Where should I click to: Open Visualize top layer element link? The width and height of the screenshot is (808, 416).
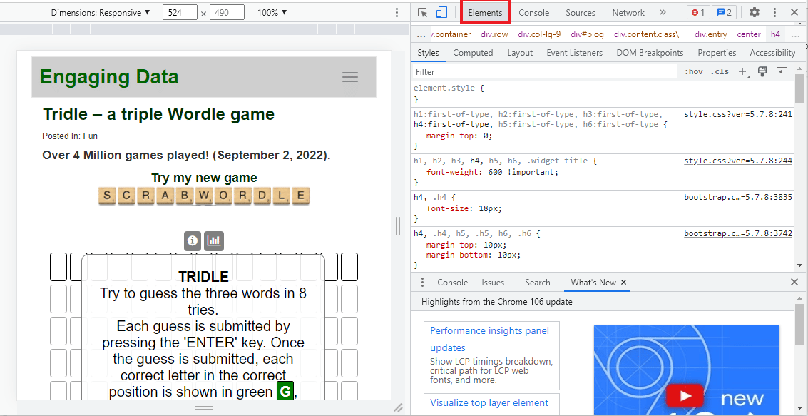tap(489, 402)
